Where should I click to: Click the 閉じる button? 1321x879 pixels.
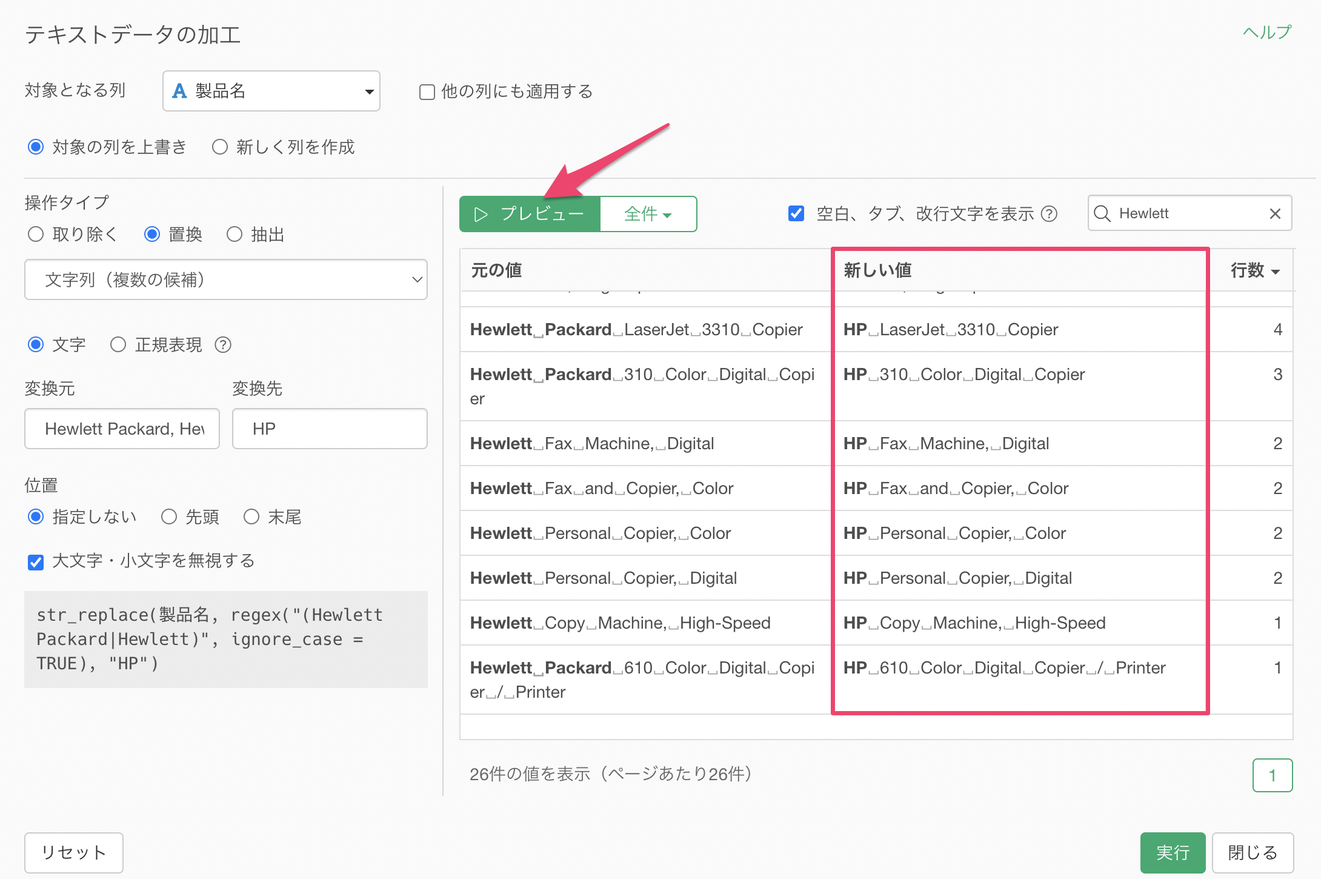point(1253,852)
